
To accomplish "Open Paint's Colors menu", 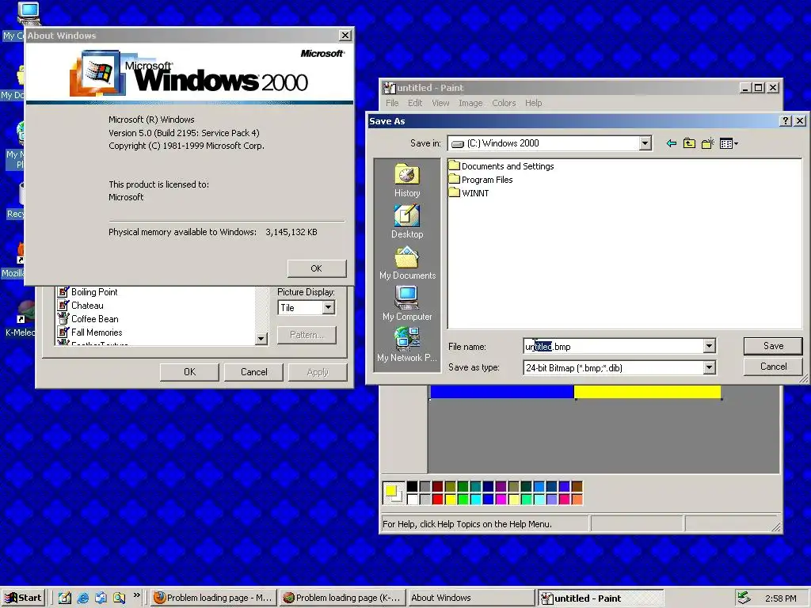I will coord(504,103).
